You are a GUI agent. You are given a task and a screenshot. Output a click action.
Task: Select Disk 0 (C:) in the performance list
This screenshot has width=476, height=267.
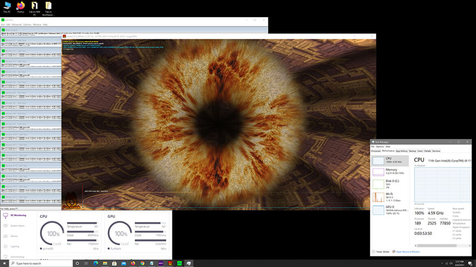(x=390, y=184)
